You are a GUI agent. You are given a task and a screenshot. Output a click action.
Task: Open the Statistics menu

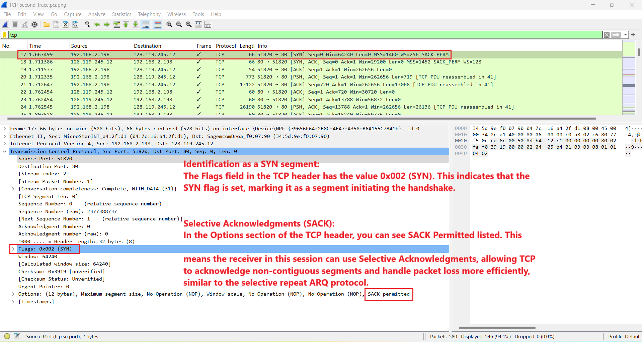click(x=122, y=14)
